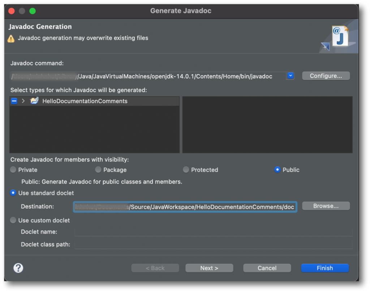Click the Cancel button
Viewport: 370px width, 292px height.
tap(267, 268)
